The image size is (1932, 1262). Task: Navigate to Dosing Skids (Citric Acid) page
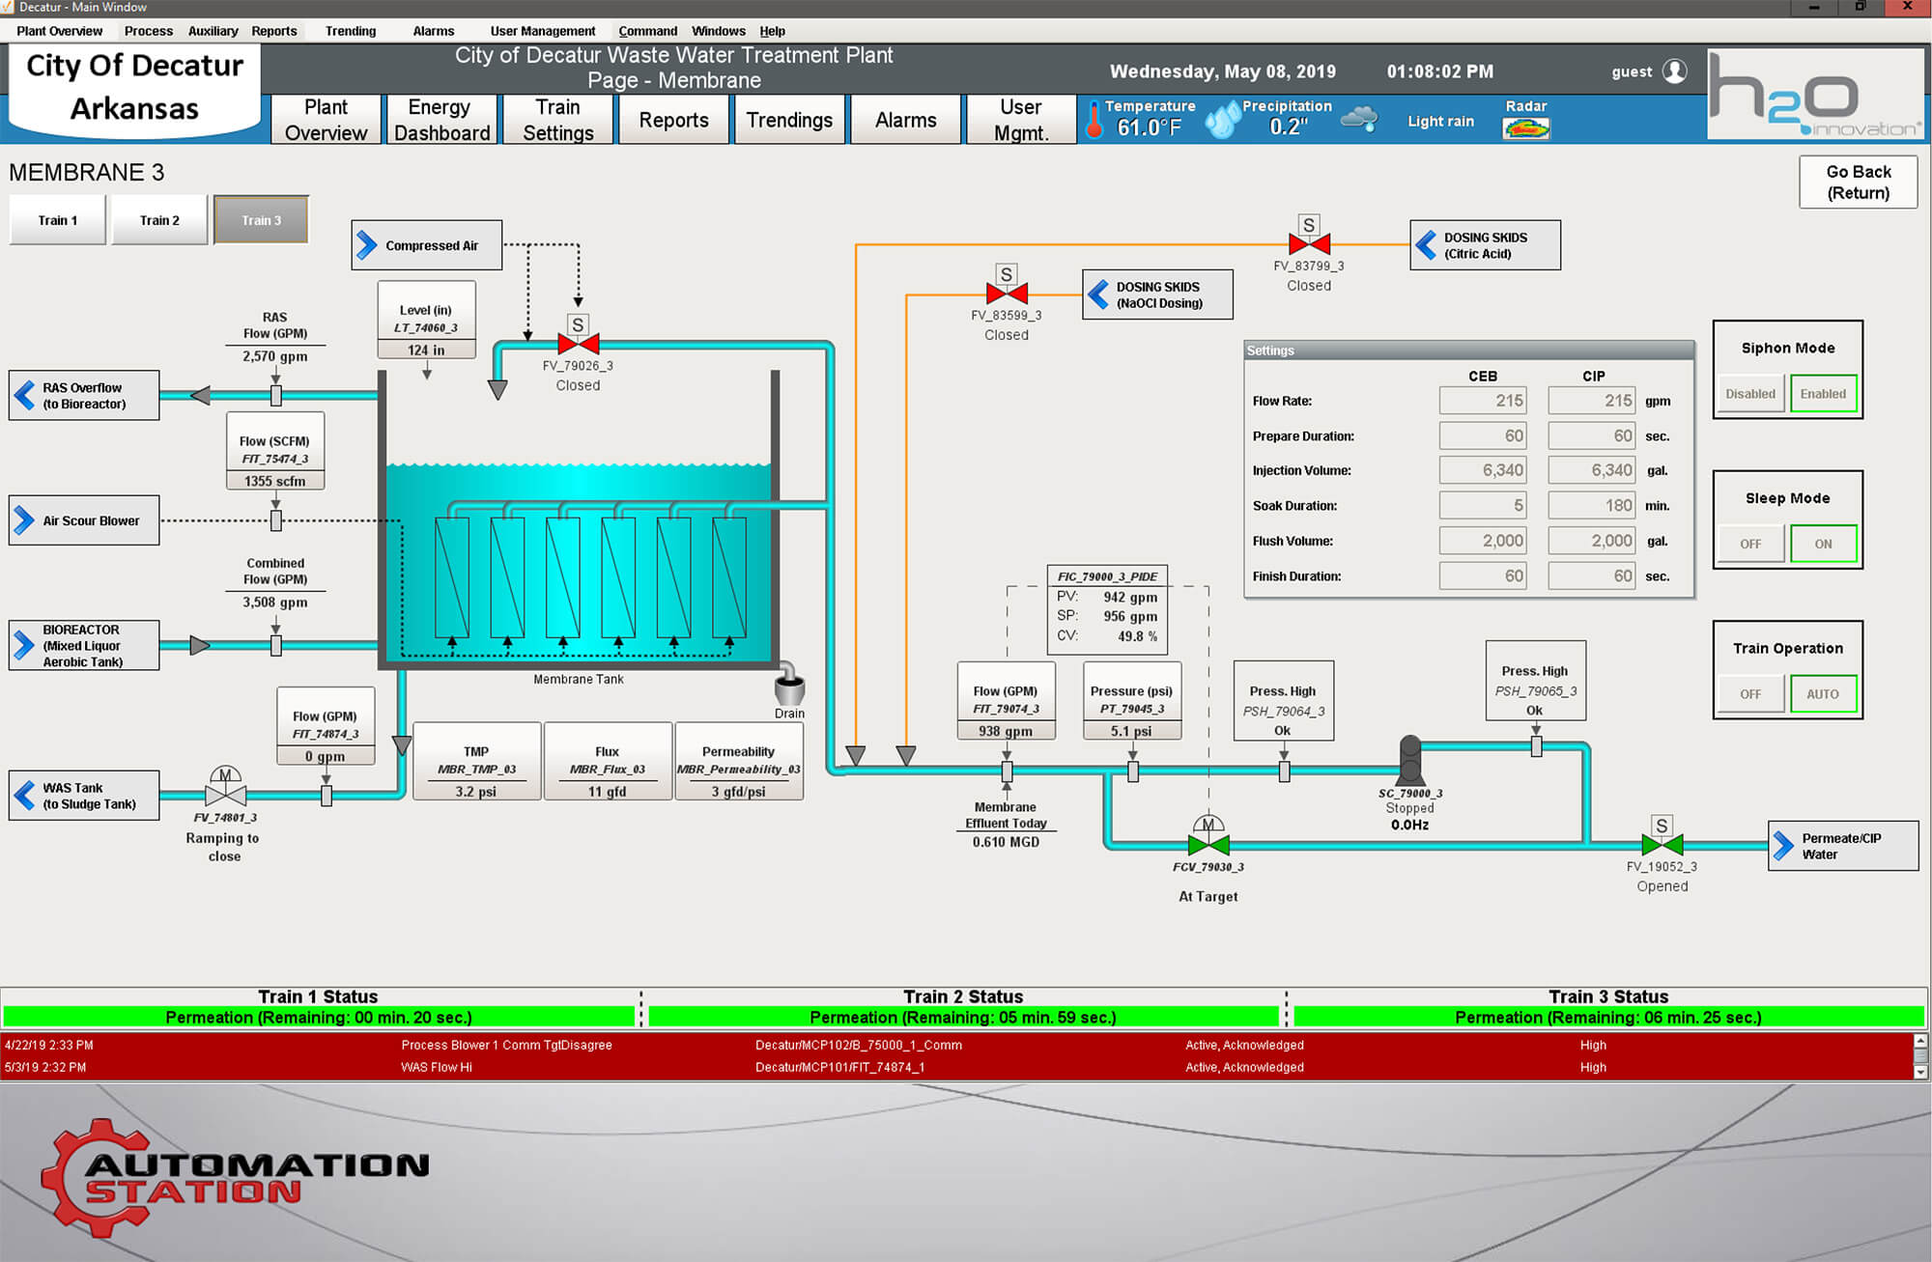[x=1428, y=245]
